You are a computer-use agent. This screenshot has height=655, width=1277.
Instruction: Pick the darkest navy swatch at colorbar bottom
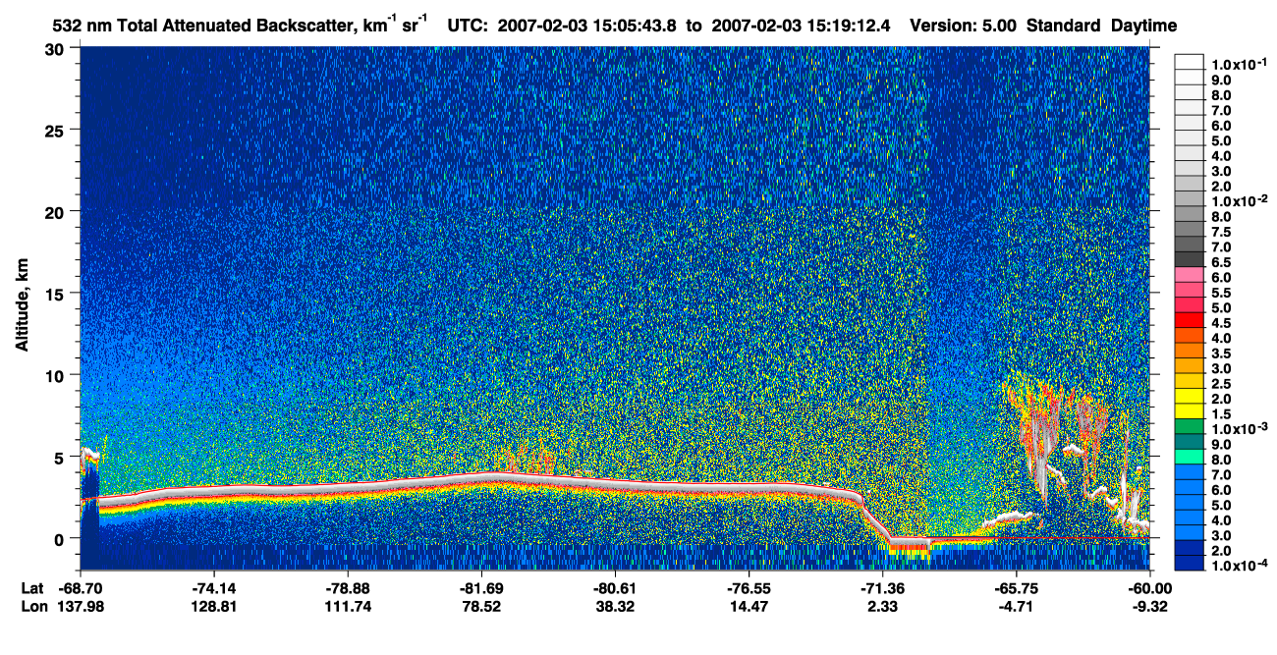click(x=1190, y=565)
